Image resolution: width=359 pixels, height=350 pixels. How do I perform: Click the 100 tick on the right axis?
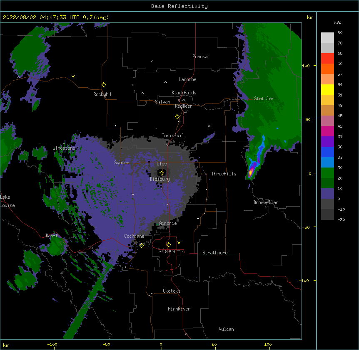point(306,66)
